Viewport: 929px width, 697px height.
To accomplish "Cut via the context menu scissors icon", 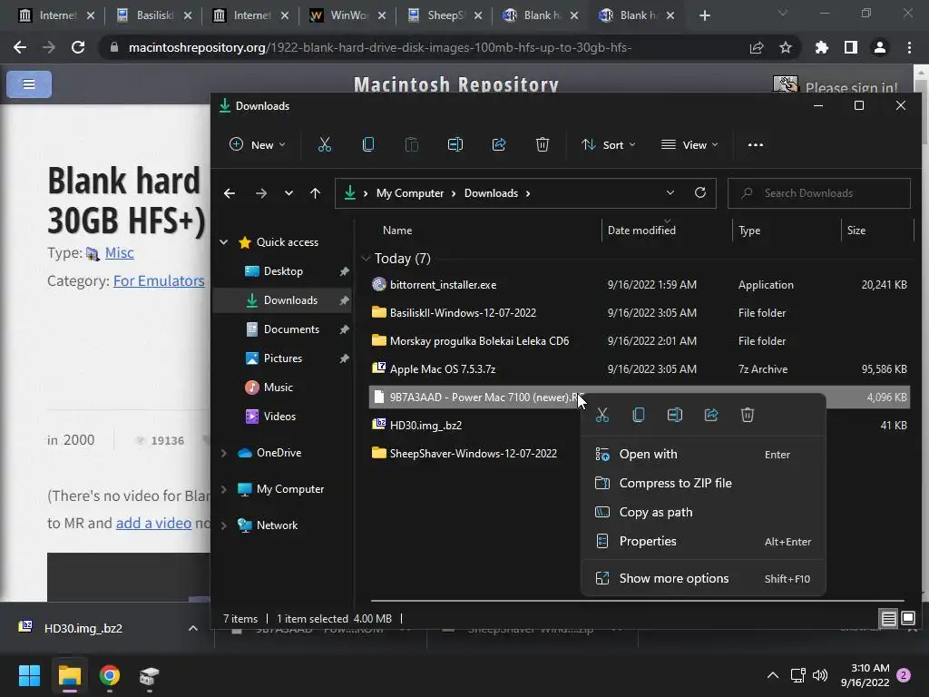I will pos(602,415).
